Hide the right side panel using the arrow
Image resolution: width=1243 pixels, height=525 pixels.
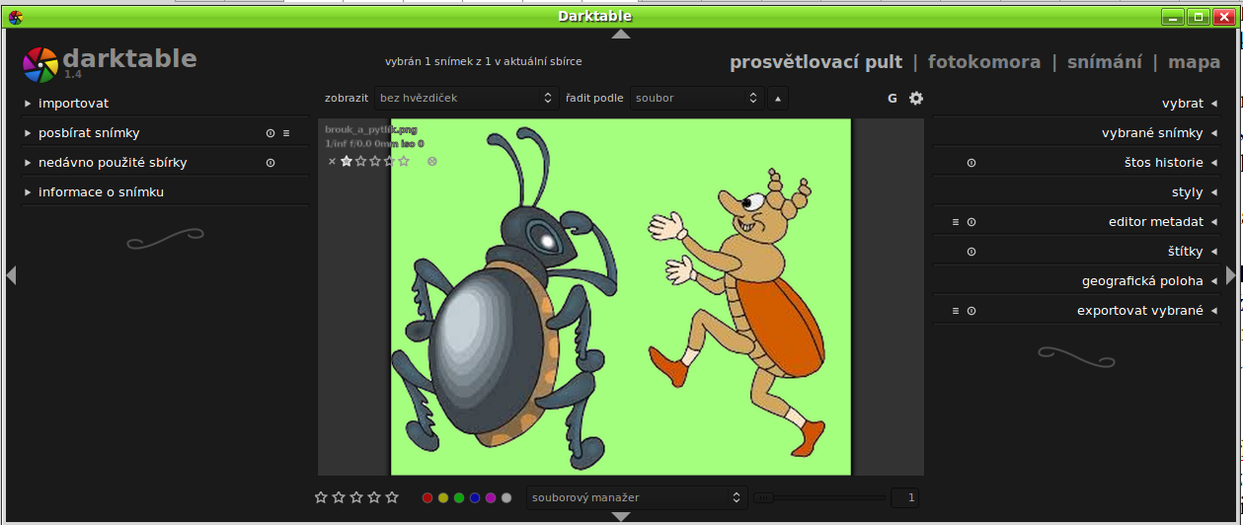(1230, 275)
